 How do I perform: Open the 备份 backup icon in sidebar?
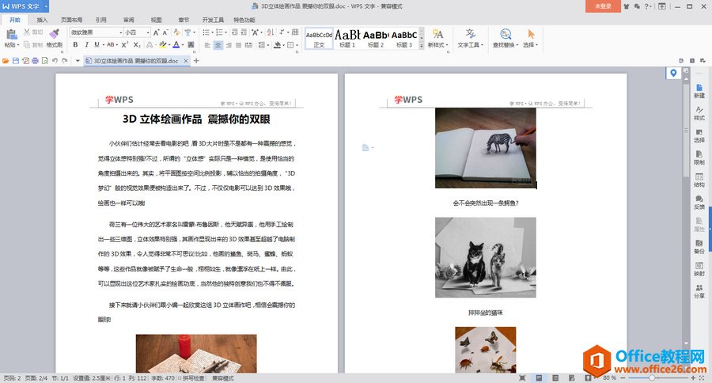point(699,245)
